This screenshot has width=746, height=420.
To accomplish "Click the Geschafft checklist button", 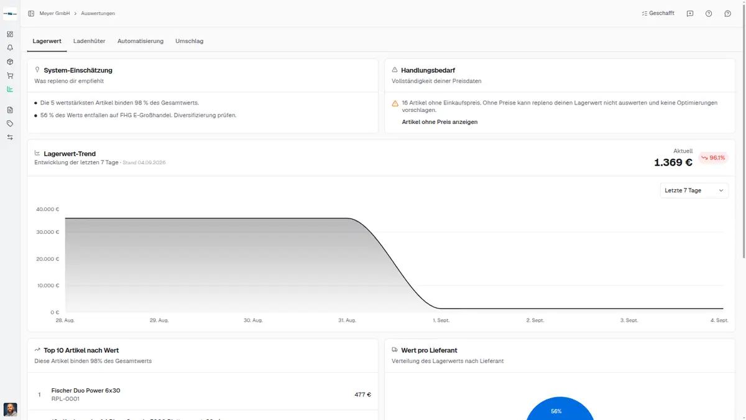I will pos(658,13).
